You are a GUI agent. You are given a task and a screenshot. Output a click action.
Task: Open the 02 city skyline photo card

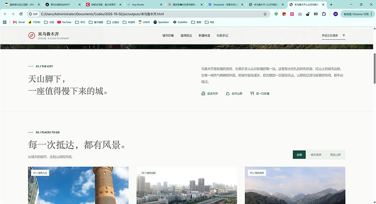tap(186, 186)
